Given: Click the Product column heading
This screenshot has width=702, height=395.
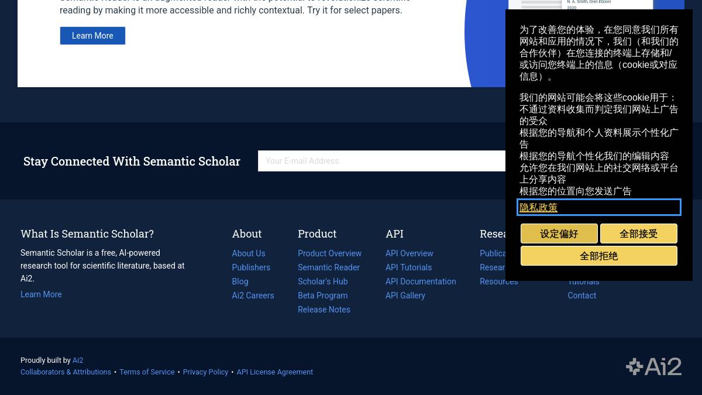Looking at the screenshot, I should click(x=317, y=233).
